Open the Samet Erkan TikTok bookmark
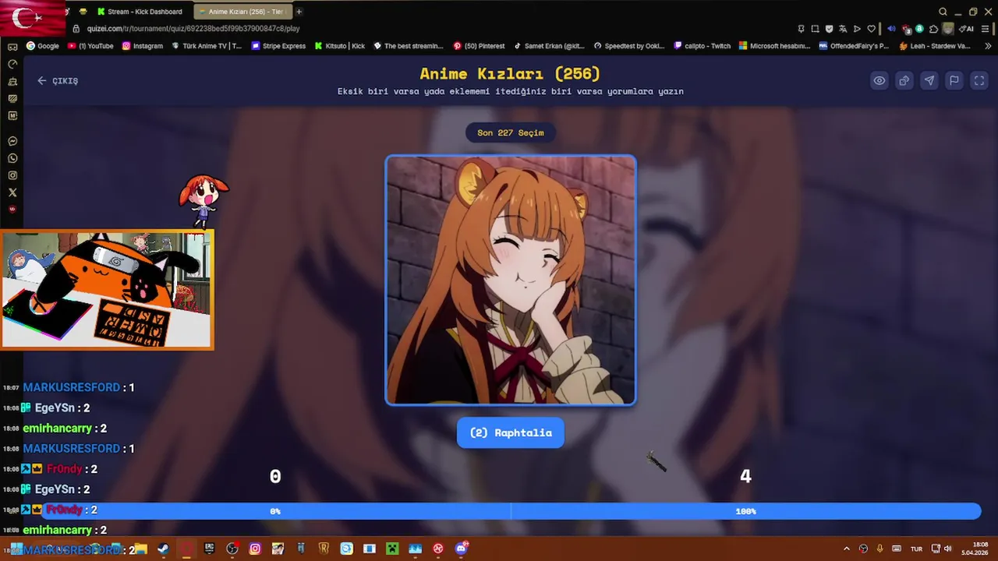The width and height of the screenshot is (998, 561). point(549,46)
